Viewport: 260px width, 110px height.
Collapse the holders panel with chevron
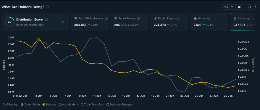[x=255, y=7]
